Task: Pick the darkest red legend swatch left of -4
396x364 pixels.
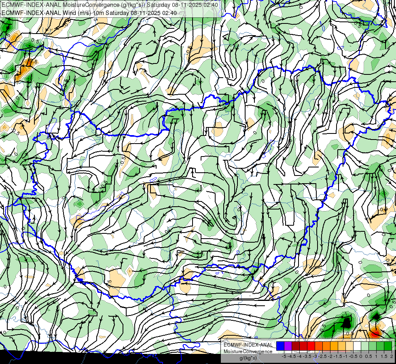Action: click(x=296, y=346)
